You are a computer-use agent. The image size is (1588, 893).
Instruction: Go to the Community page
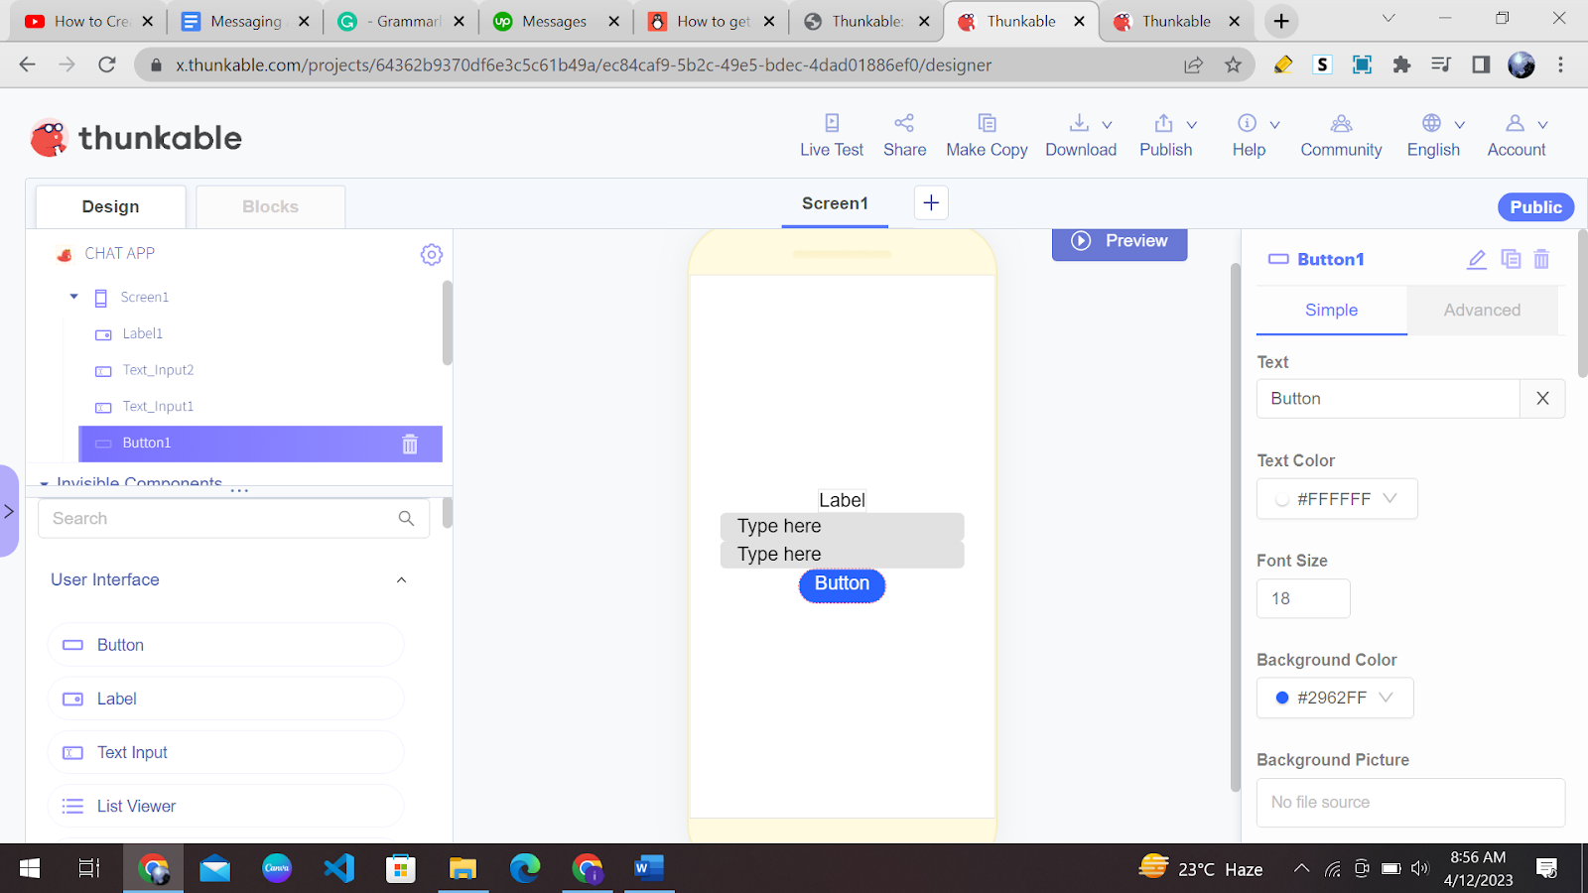pos(1341,136)
